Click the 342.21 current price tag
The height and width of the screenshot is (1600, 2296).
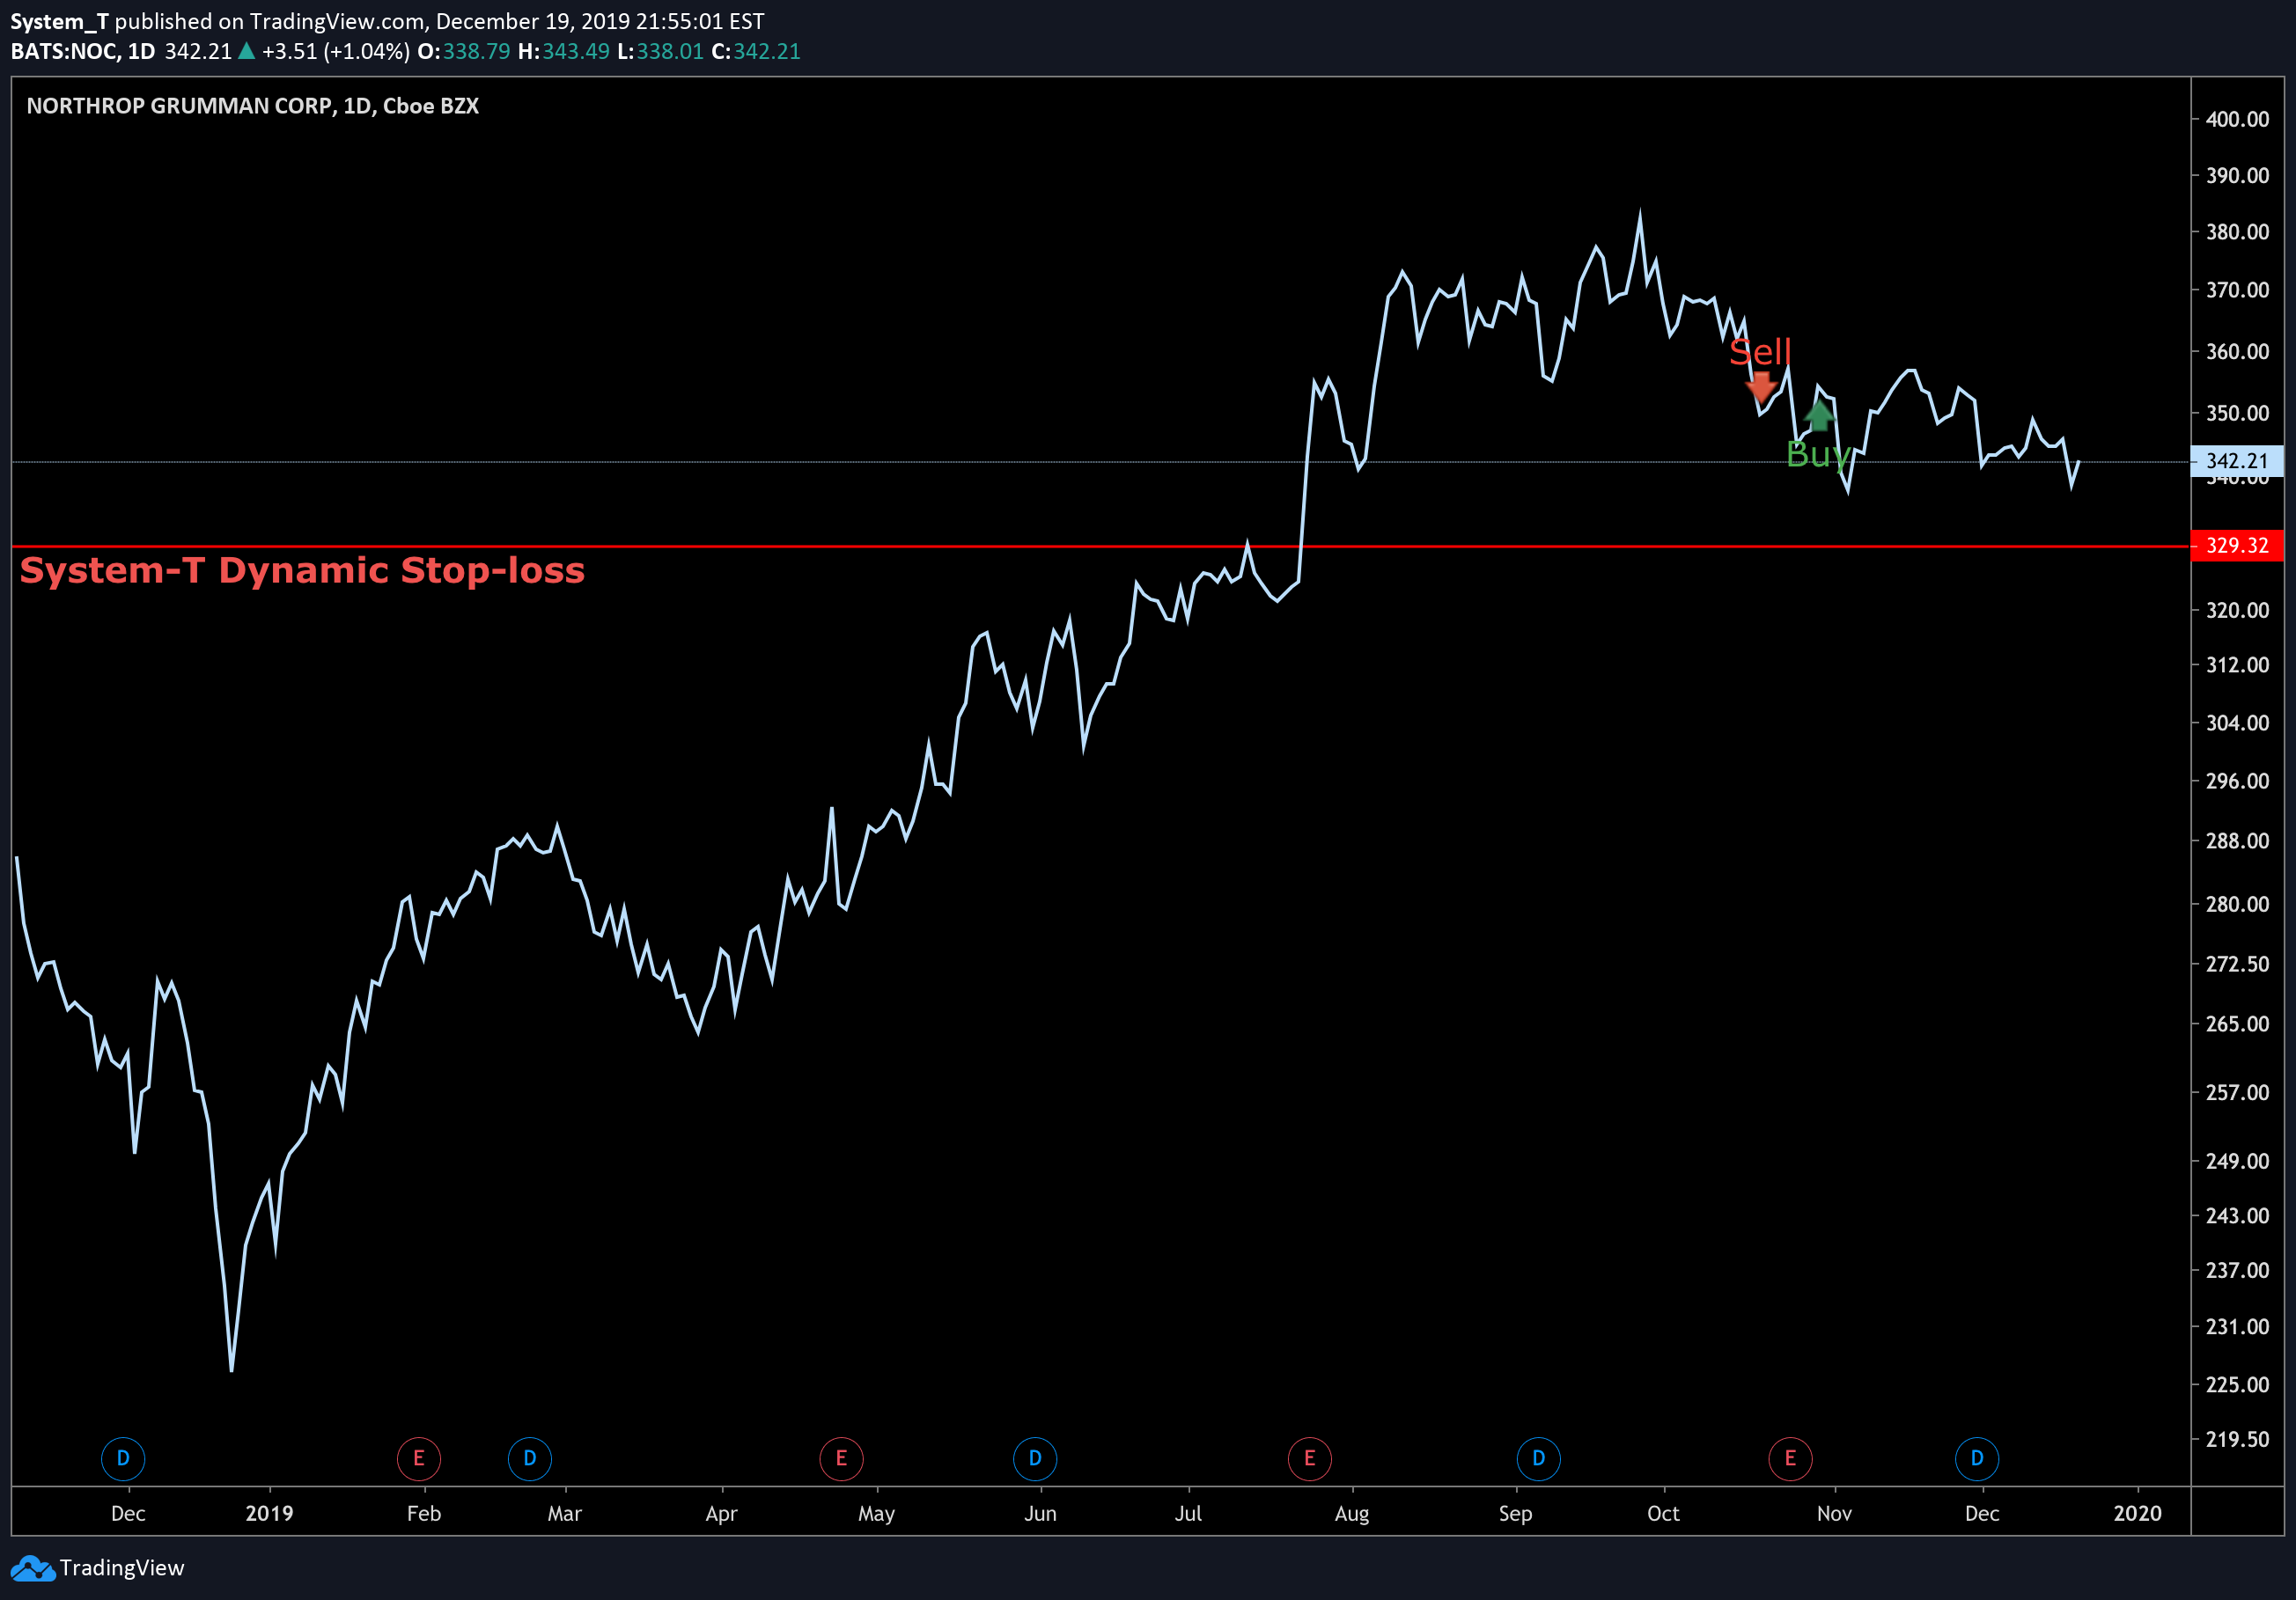pos(2237,460)
